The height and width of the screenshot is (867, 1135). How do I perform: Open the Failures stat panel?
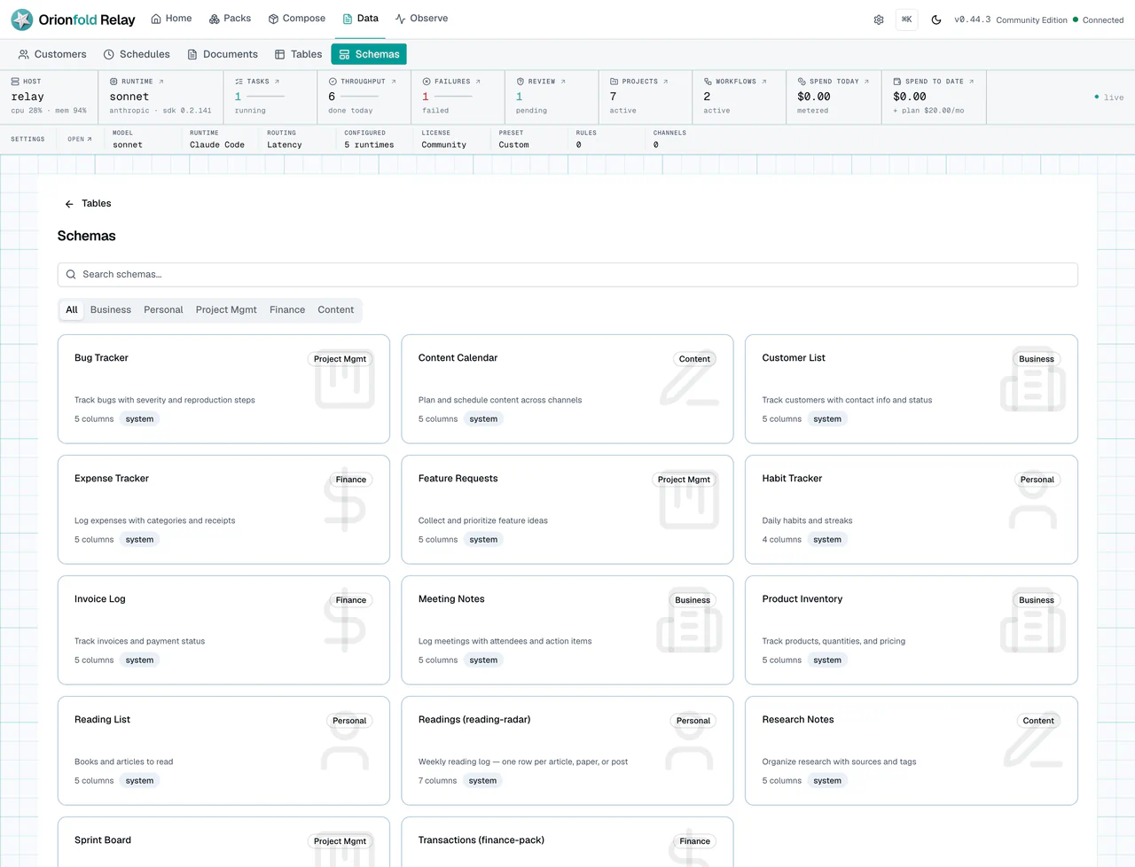tap(458, 97)
